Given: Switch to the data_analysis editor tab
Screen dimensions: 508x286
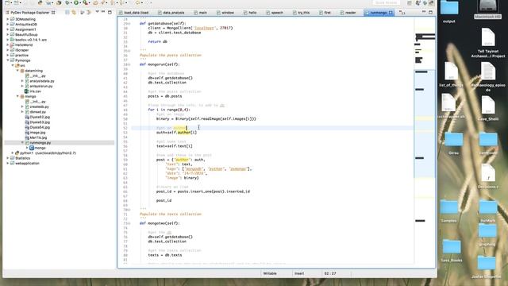Looking at the screenshot, I should pos(171,13).
